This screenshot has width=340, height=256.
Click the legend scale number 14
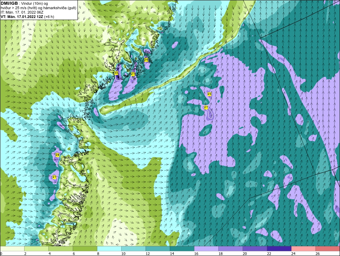click(172, 254)
